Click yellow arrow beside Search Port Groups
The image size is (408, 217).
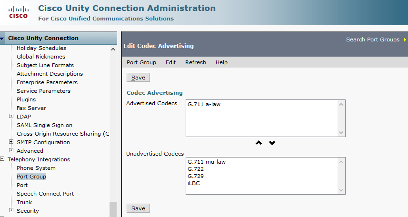pos(405,39)
